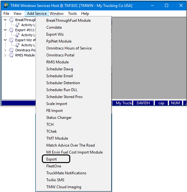Select the Export #011 tree row
Image resolution: width=187 pixels, height=192 pixels.
25,30
